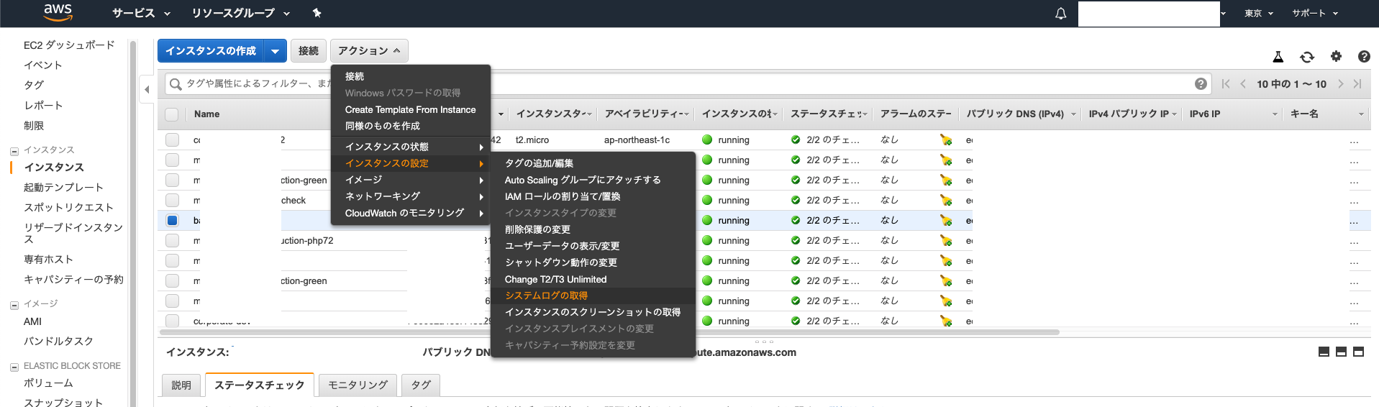This screenshot has height=407, width=1379.
Task: Click the search filter help icon
Action: [x=1201, y=83]
